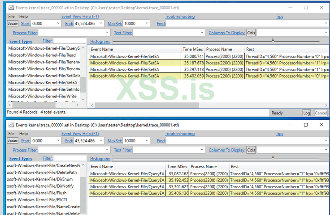The width and height of the screenshot is (330, 215).
Task: Click the Start link label in the top window
Action: pos(26,24)
